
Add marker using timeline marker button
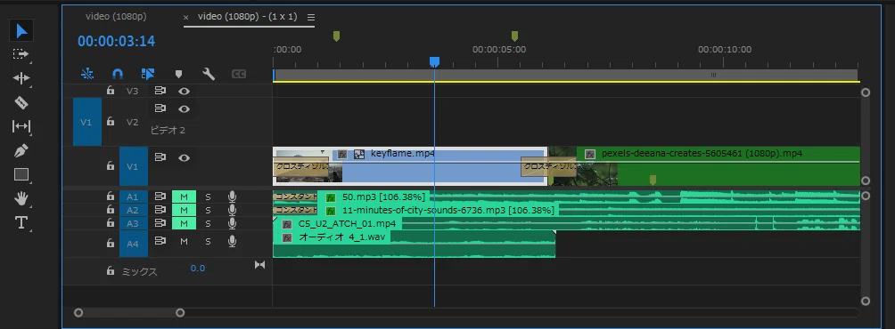point(178,74)
